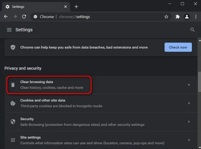Open the Site settings entry
The height and width of the screenshot is (149, 201).
point(101,140)
